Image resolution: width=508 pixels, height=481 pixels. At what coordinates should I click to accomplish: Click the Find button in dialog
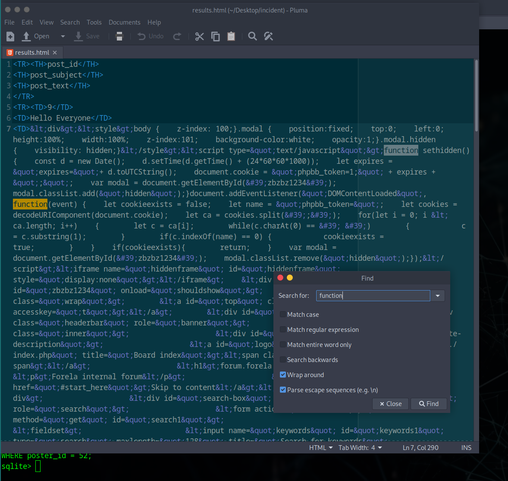429,403
